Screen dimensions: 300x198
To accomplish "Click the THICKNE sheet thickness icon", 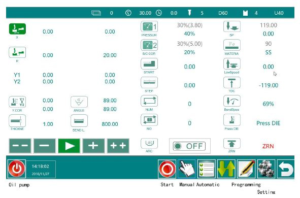I will pos(17,120).
